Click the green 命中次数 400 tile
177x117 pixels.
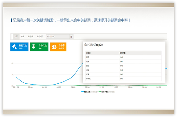coord(39,47)
